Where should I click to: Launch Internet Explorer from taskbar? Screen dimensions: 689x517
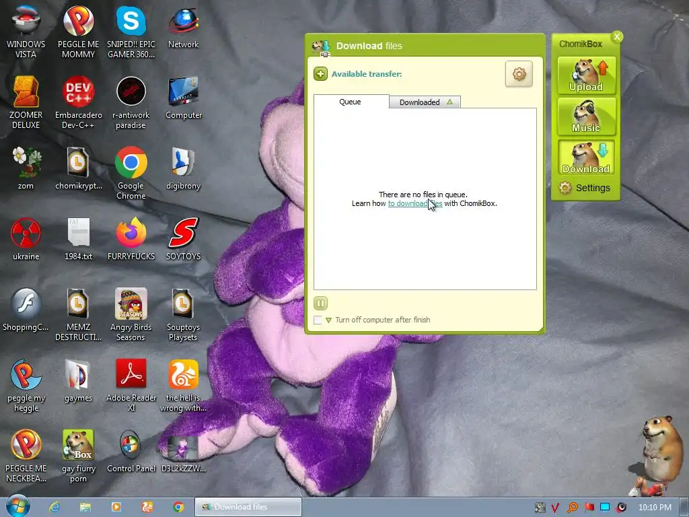54,507
